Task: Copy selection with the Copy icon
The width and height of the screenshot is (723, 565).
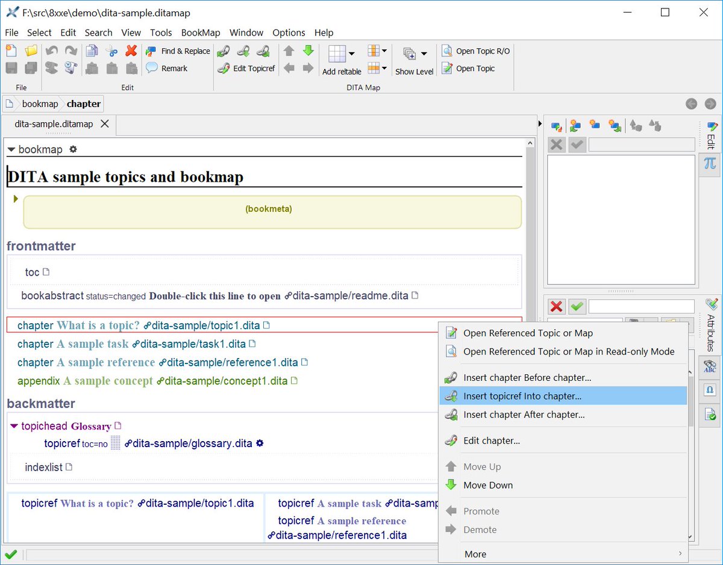Action: (92, 51)
